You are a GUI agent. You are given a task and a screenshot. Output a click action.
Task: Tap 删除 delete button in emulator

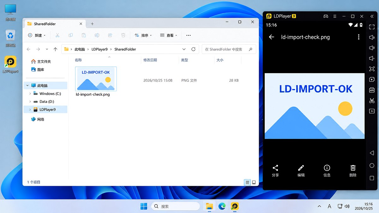353,171
